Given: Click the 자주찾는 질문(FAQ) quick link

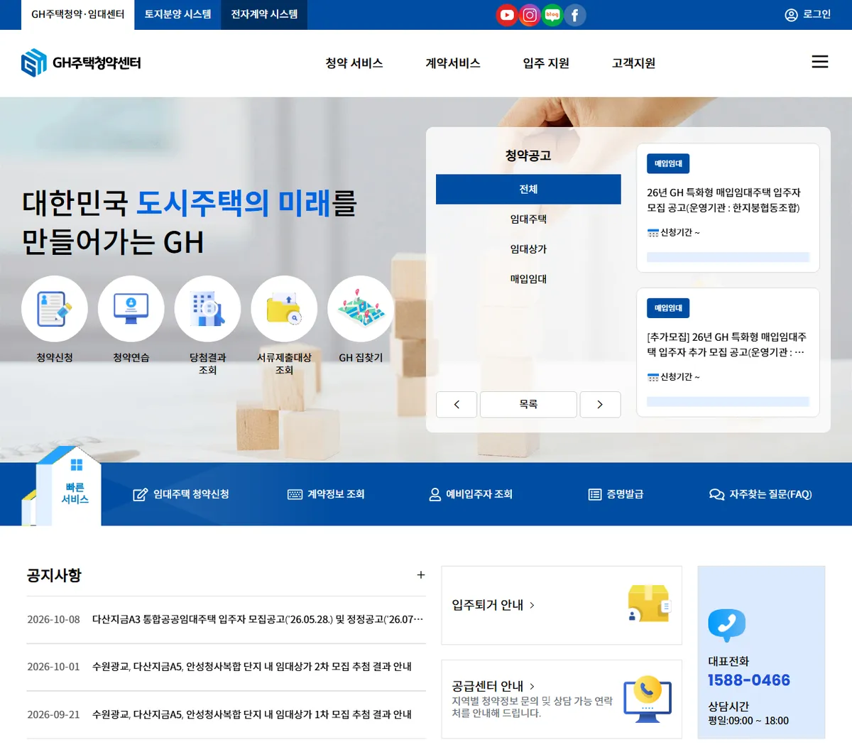Looking at the screenshot, I should (x=770, y=494).
